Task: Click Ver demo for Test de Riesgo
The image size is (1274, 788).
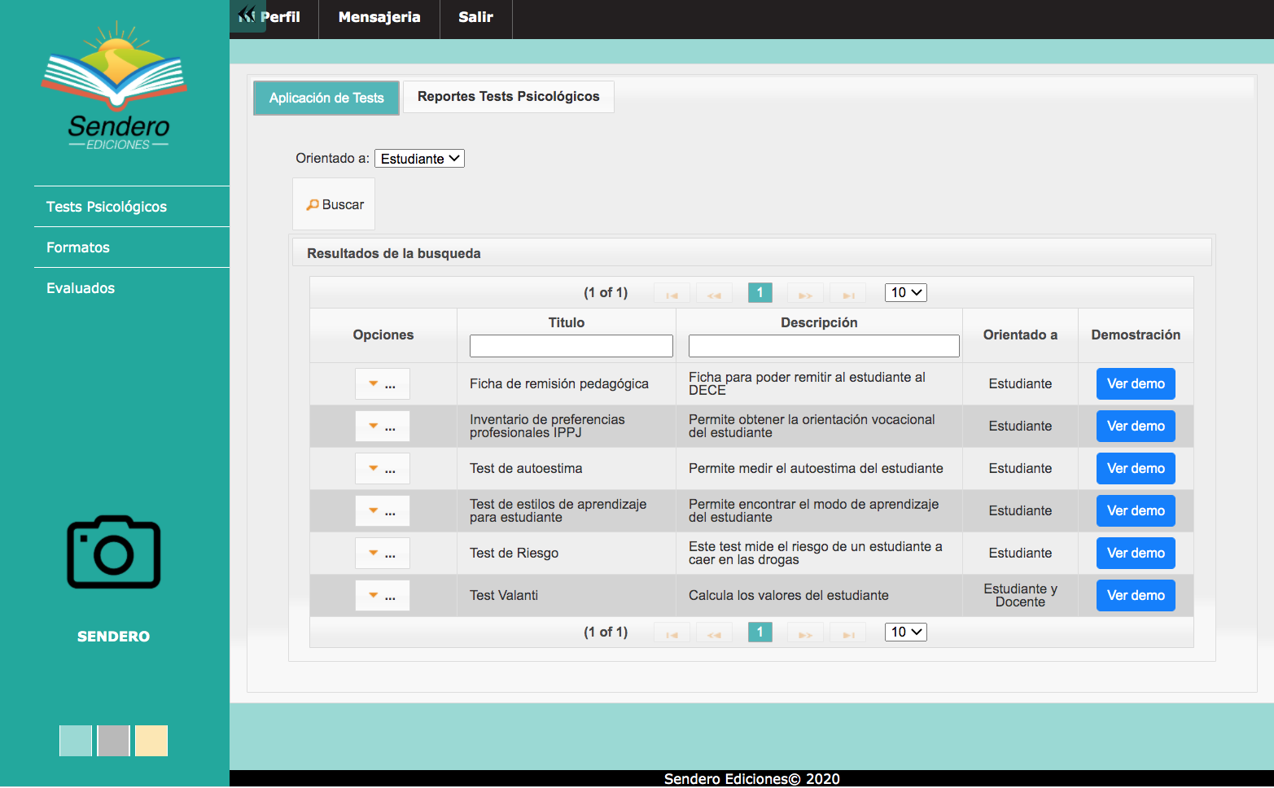Action: pos(1135,554)
